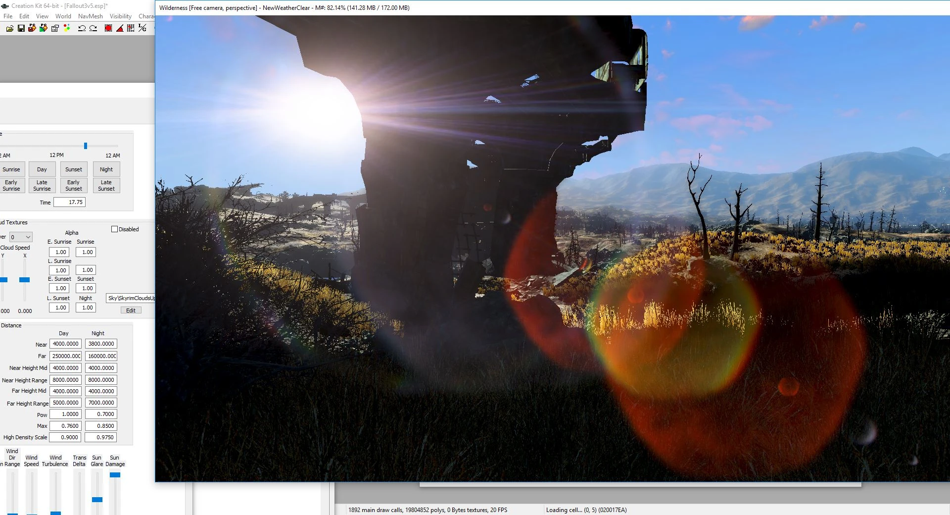Open the NavMesh menu
The width and height of the screenshot is (950, 515).
click(91, 16)
